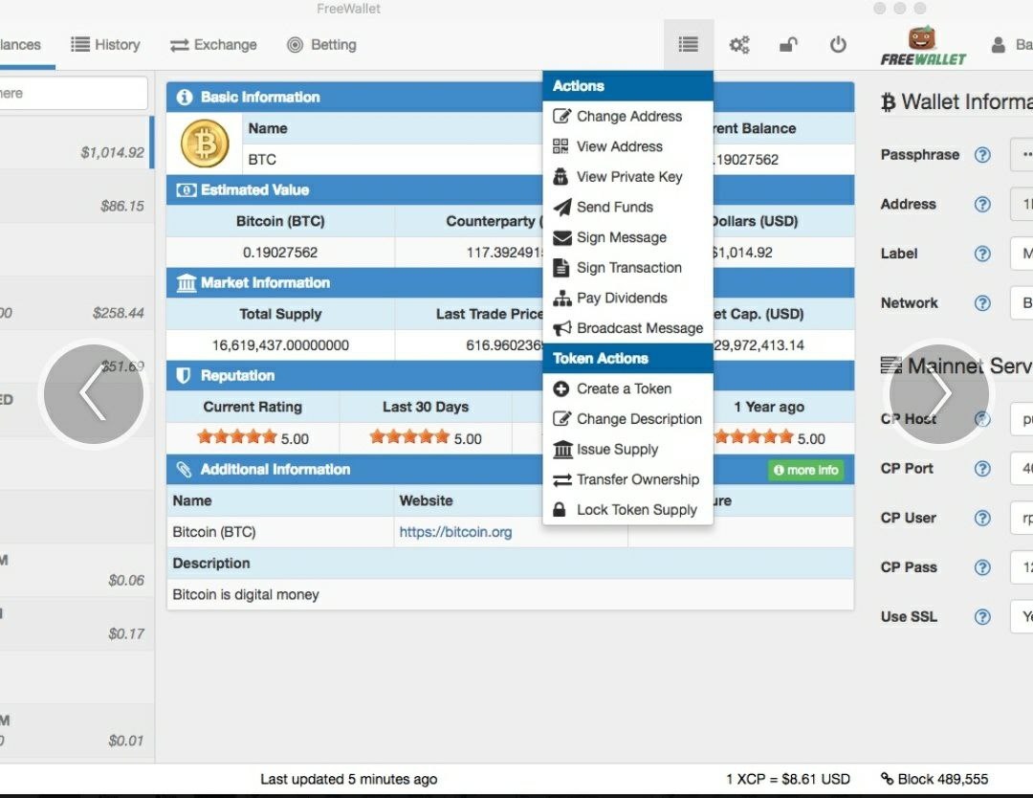This screenshot has width=1033, height=798.
Task: Choose Send Funds action
Action: (627, 208)
